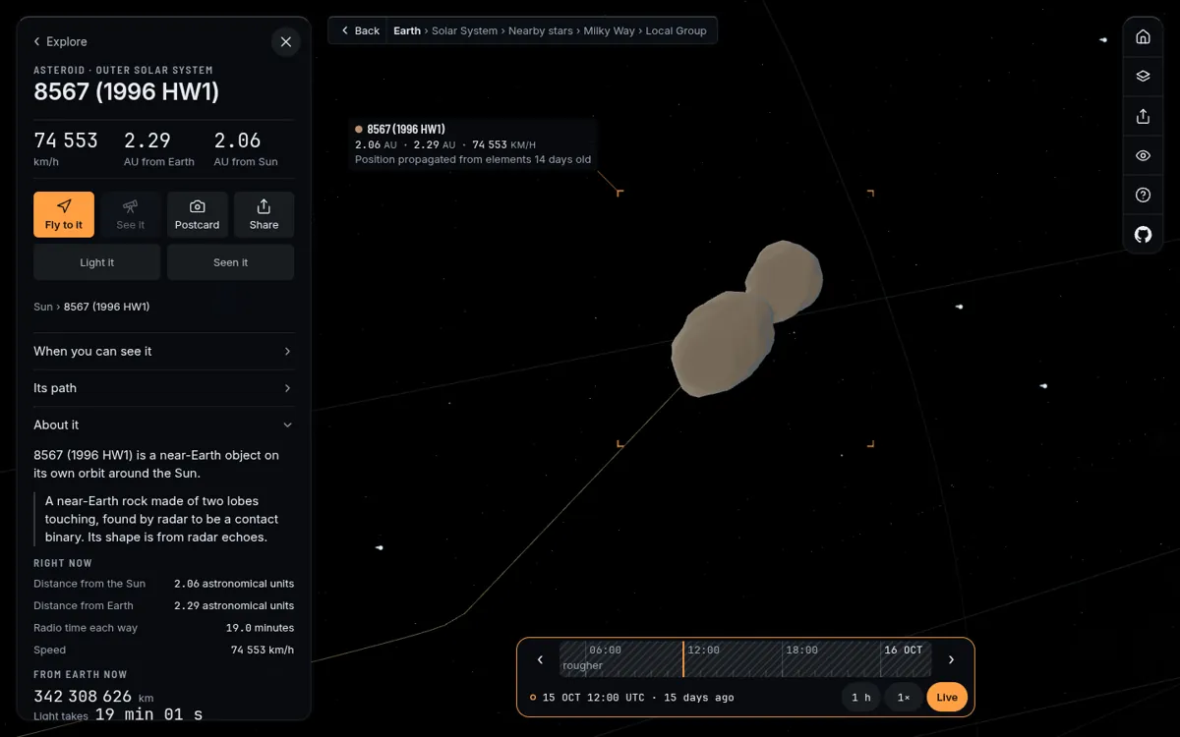Expand the Its path section
This screenshot has height=737, width=1180.
coord(163,388)
